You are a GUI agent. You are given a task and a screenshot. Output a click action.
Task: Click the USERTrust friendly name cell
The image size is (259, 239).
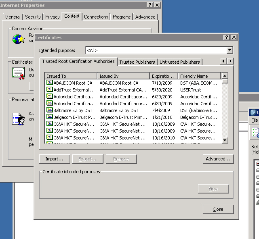pyautogui.click(x=190, y=90)
